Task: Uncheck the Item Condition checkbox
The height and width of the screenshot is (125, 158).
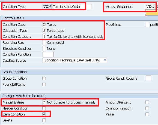Action: point(44,114)
